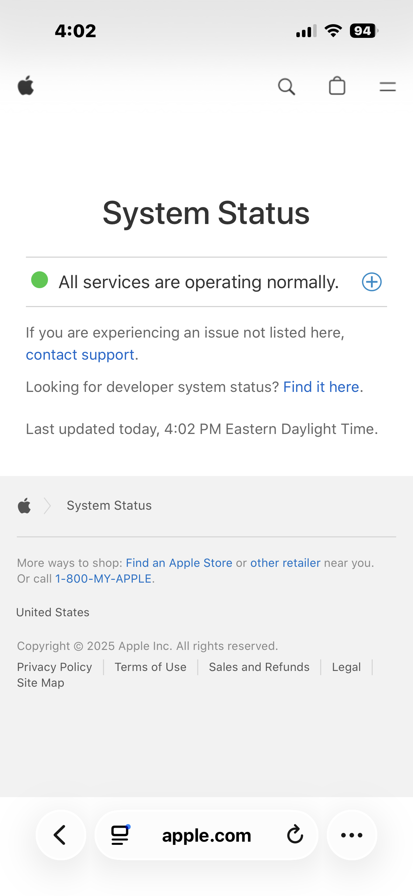413x896 pixels.
Task: Tap the Apple logo in header
Action: [26, 86]
